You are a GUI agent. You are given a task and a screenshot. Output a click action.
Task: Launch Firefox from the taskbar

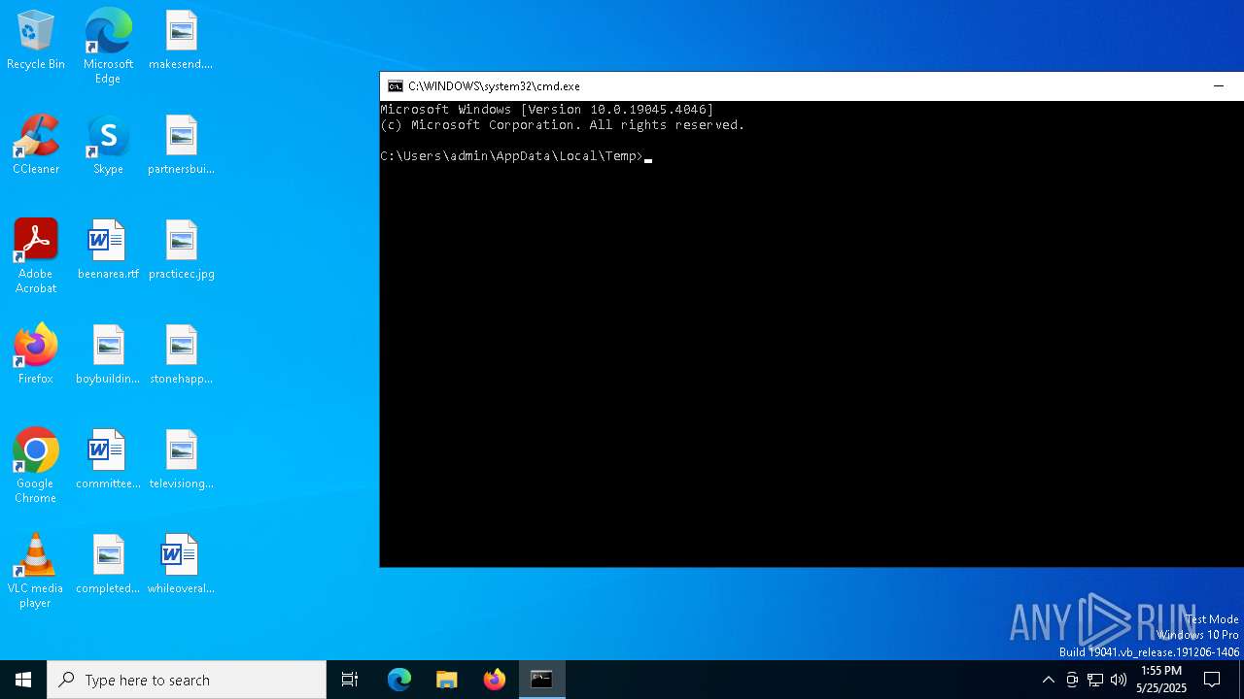[495, 680]
